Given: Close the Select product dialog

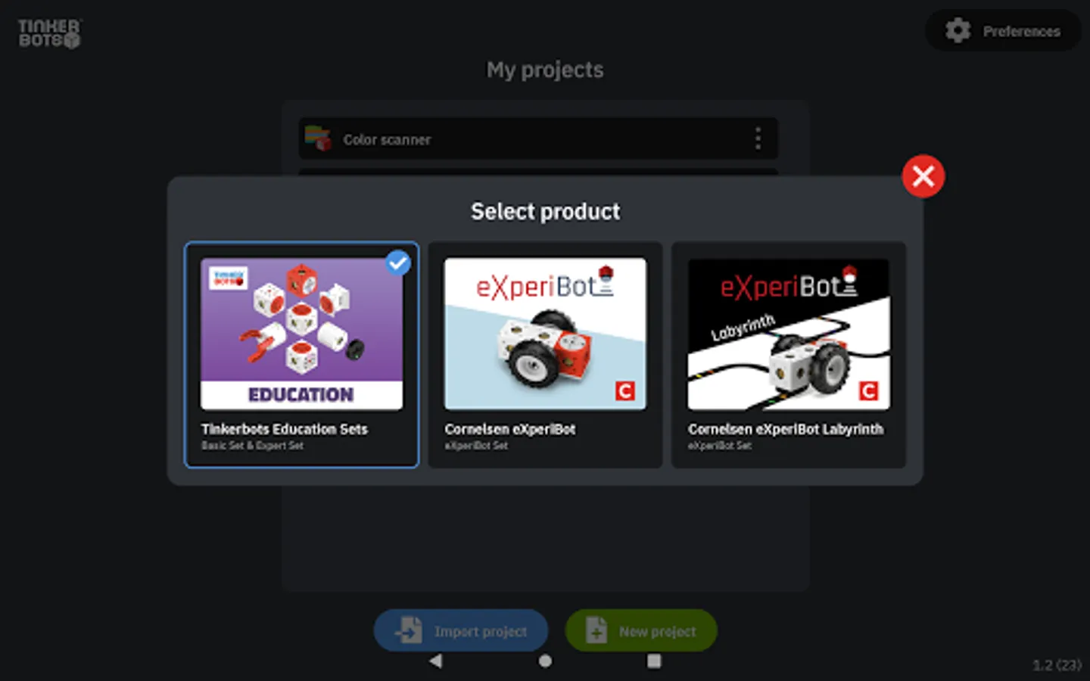Looking at the screenshot, I should (923, 176).
